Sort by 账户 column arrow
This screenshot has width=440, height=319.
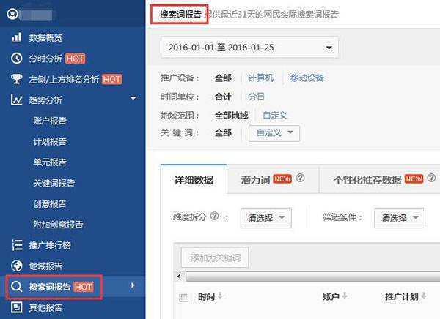(x=345, y=296)
